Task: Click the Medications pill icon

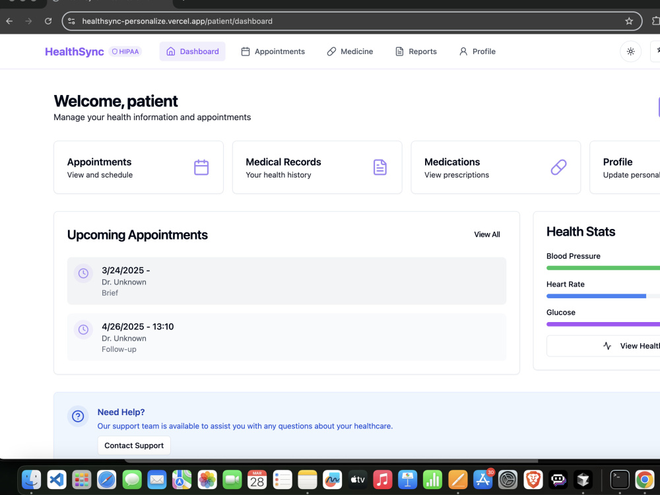Action: (558, 167)
